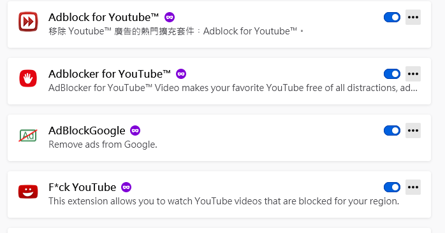Click the purple private-browsing badge beside Adblock for Youtube
The width and height of the screenshot is (445, 233).
[170, 17]
